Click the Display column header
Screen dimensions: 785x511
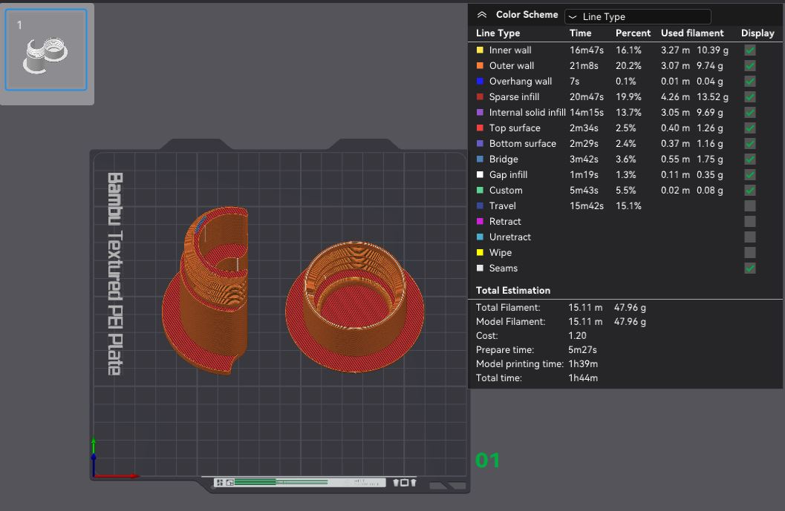(758, 33)
